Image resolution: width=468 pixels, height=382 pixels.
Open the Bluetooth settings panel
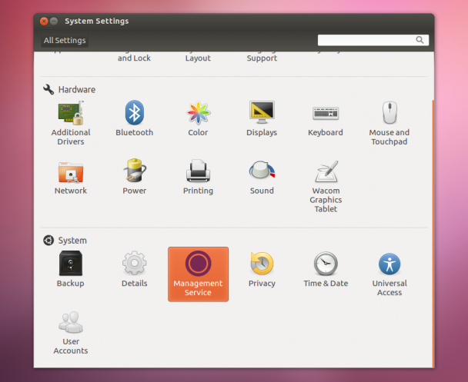[134, 118]
